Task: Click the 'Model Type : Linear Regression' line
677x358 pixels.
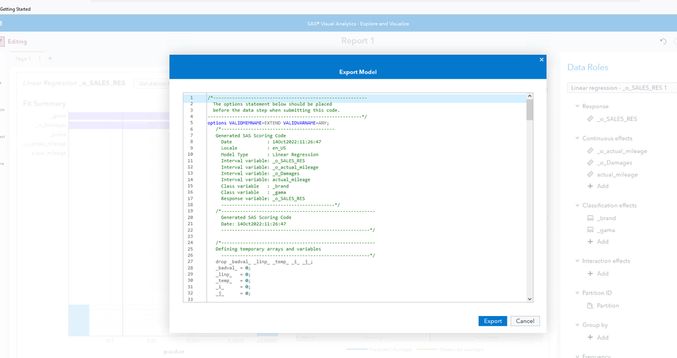Action: [x=270, y=154]
